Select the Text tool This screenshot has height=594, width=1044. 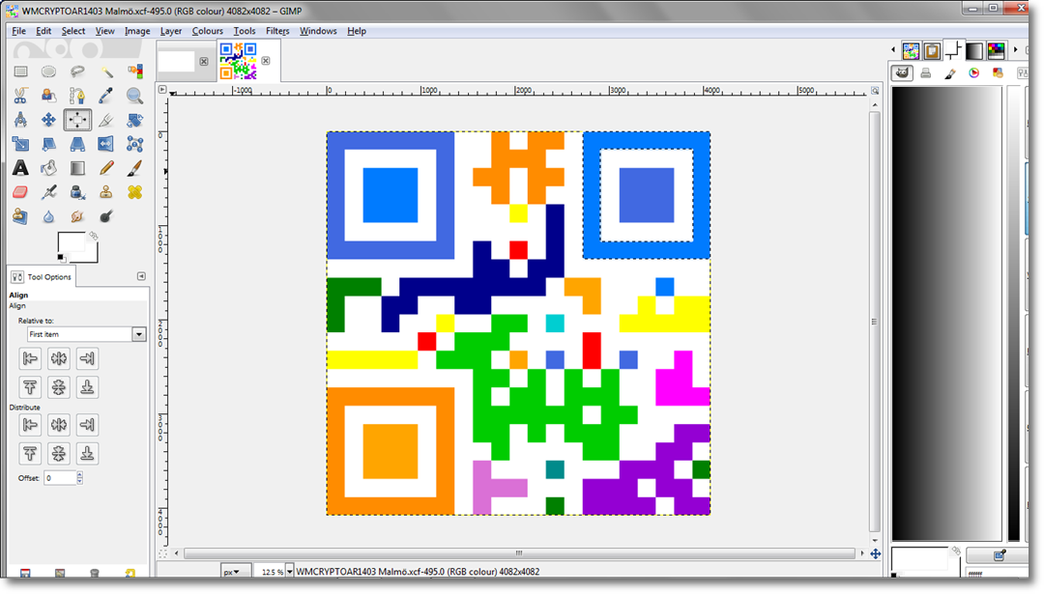(20, 168)
